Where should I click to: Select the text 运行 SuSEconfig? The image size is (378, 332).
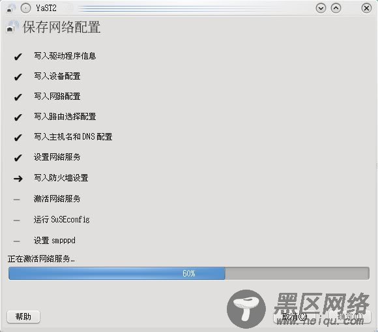(x=62, y=220)
